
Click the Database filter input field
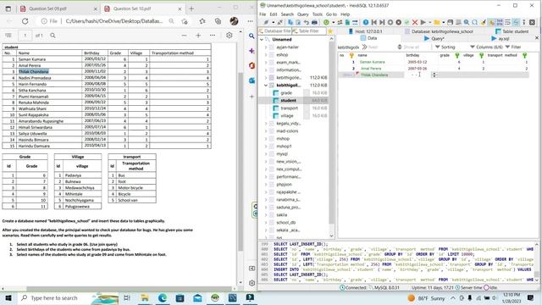pos(274,31)
